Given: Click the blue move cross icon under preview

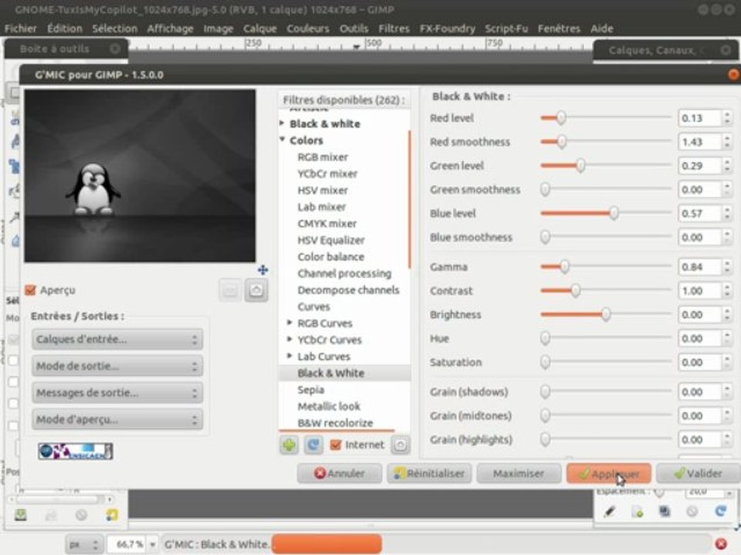Looking at the screenshot, I should pos(262,270).
